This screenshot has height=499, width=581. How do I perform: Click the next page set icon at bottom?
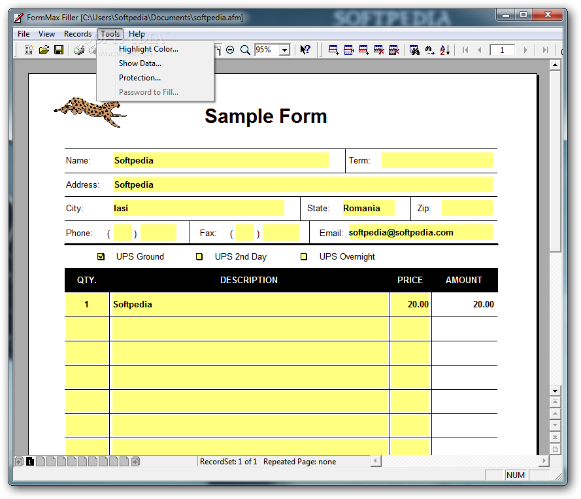tap(136, 462)
